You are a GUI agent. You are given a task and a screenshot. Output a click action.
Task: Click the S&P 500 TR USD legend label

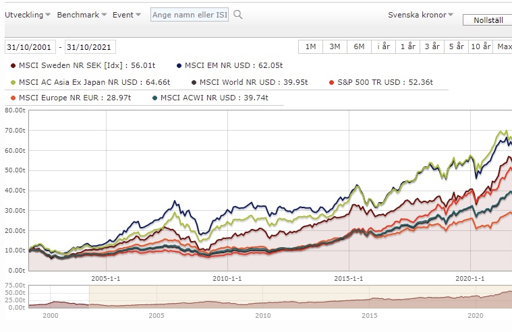click(x=385, y=82)
